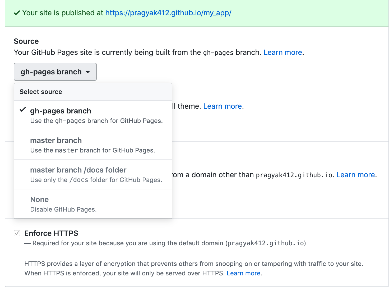Screen dimensions: 389x287
Task: Open the published site at my_app link
Action: [x=168, y=13]
